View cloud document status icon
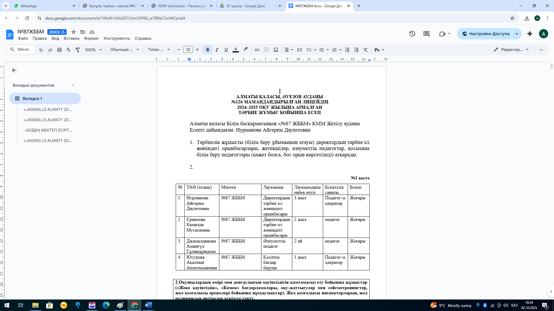 92,32
